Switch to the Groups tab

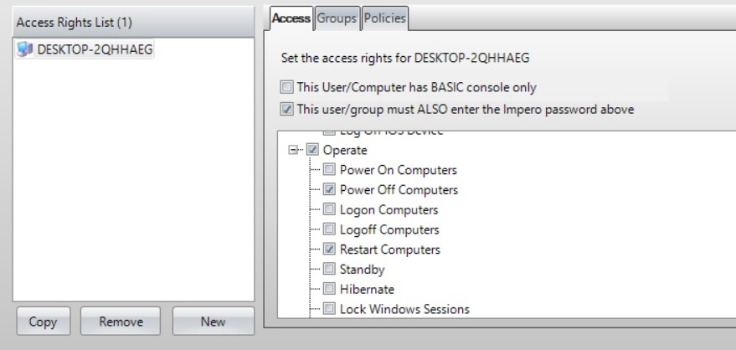(x=337, y=18)
